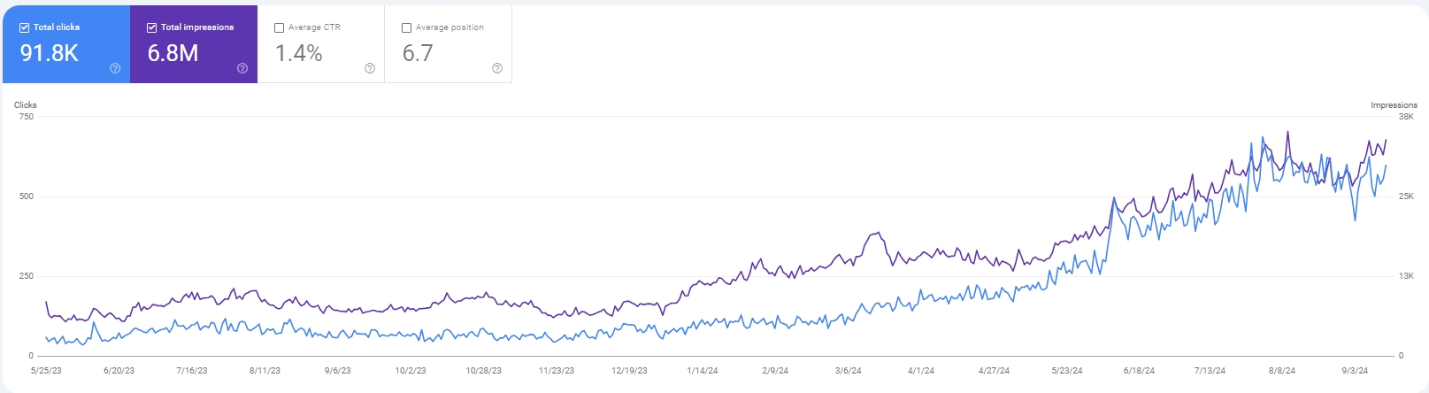
Task: Uncheck the Total clicks checkbox
Action: [x=25, y=27]
